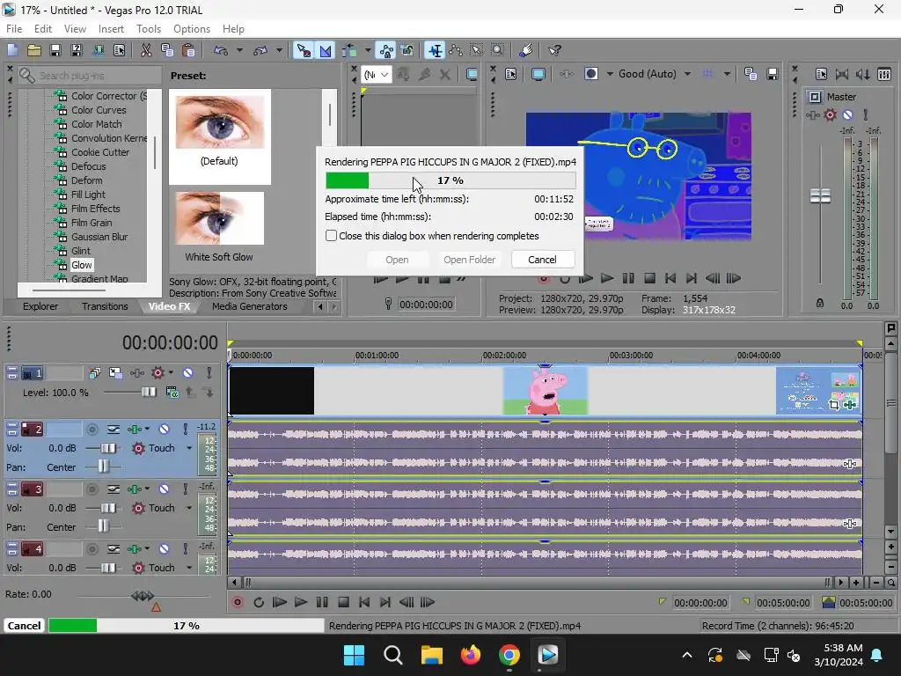Click the Paste clipboard icon
Image resolution: width=901 pixels, height=676 pixels.
point(188,50)
